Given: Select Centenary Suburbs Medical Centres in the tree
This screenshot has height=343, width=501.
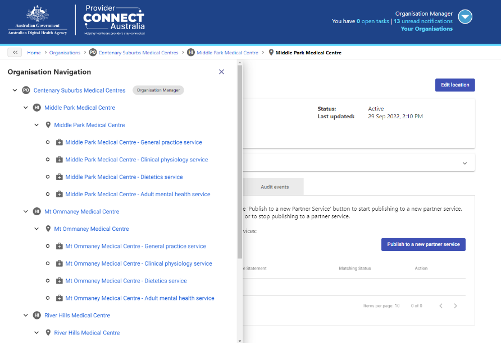Looking at the screenshot, I should pos(80,90).
